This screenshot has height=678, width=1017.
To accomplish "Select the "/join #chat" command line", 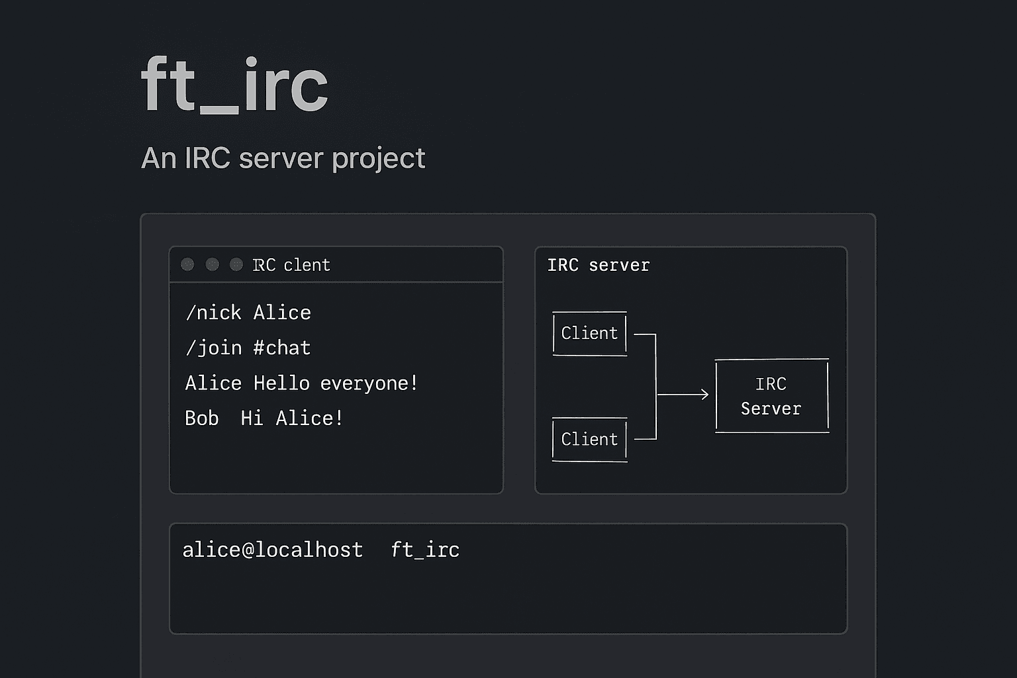I will [x=248, y=348].
